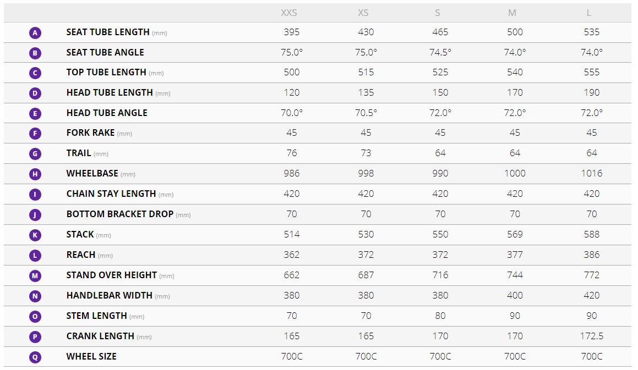
Task: Click the purple Q wheel size badge
Action: coord(35,357)
